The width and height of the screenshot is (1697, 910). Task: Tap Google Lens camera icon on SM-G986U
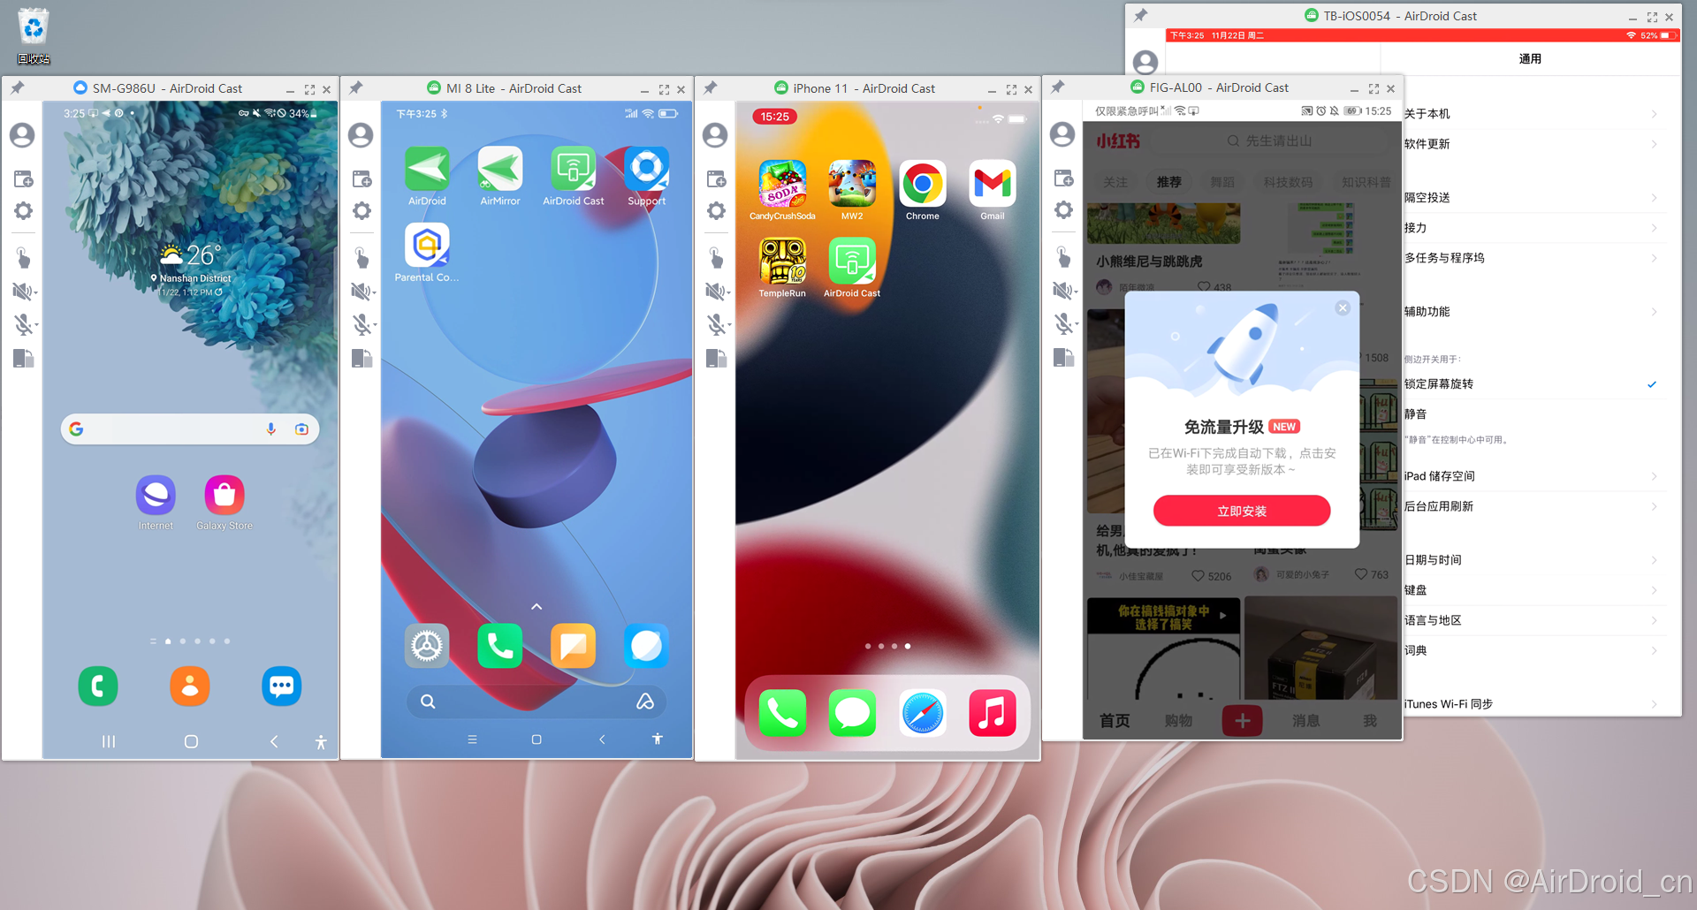[x=301, y=429]
